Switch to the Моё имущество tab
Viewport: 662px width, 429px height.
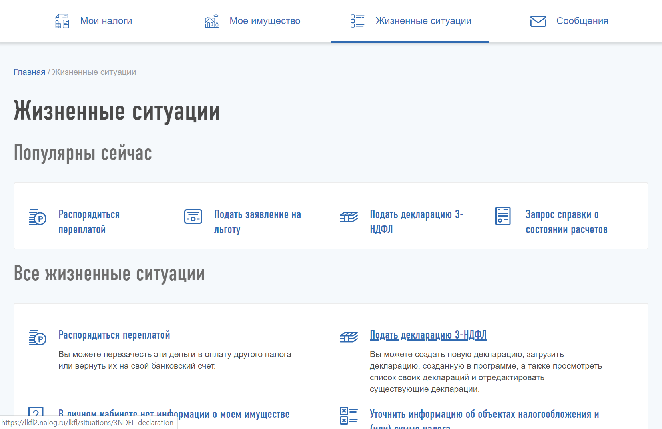[265, 21]
